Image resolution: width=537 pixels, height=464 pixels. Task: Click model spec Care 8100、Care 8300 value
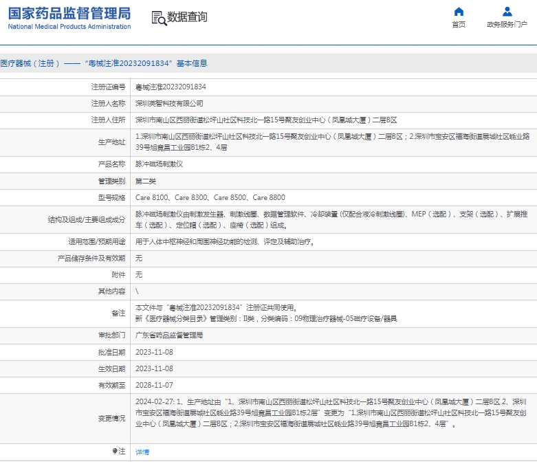(210, 197)
